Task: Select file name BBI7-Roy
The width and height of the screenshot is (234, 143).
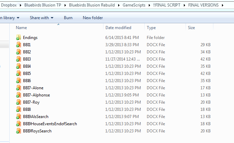Action: coord(31,102)
